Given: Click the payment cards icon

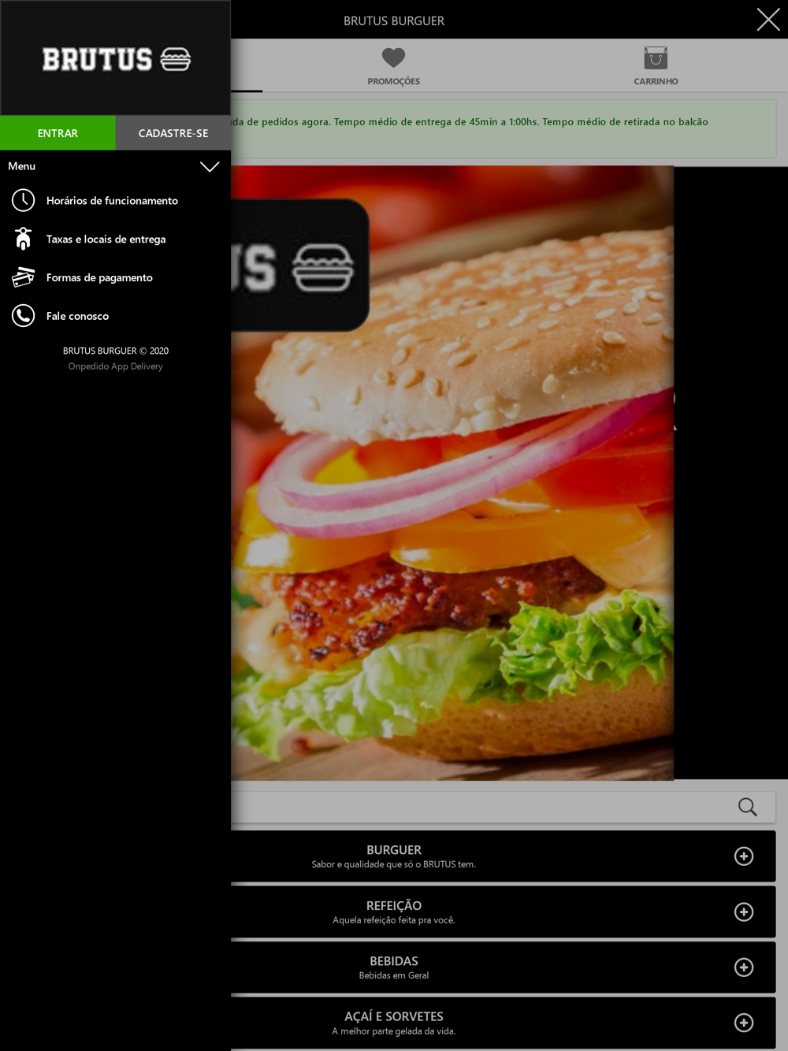Looking at the screenshot, I should pyautogui.click(x=24, y=277).
